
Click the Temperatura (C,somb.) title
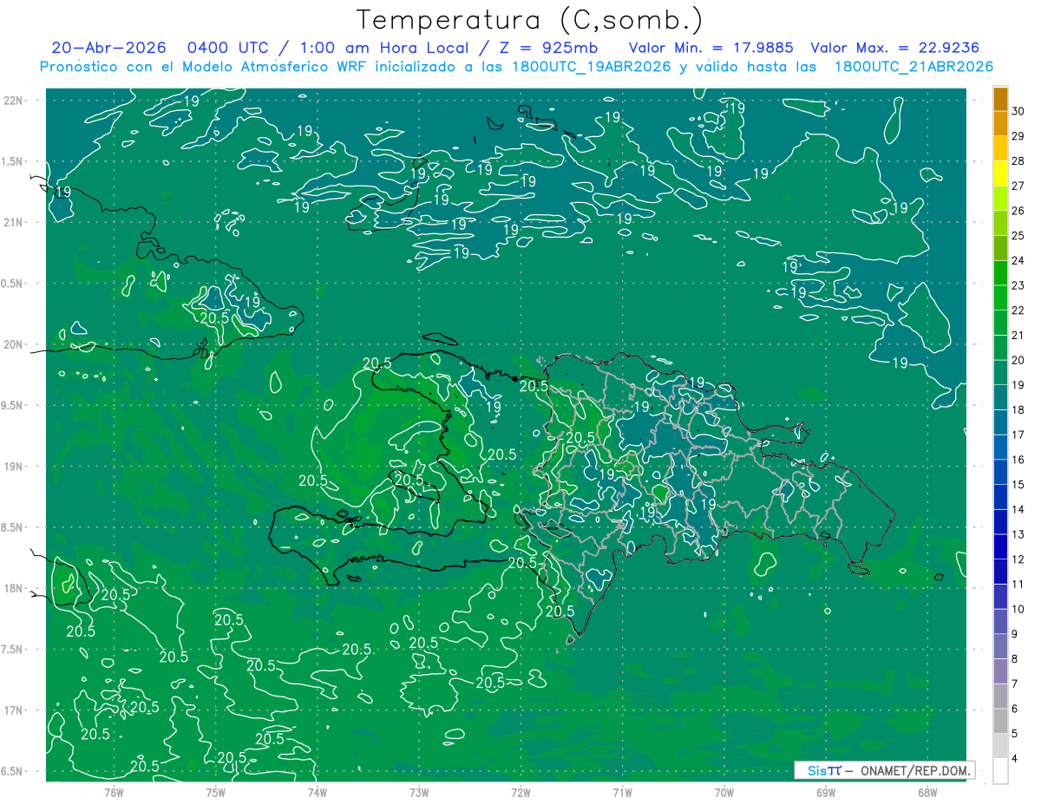click(x=530, y=19)
